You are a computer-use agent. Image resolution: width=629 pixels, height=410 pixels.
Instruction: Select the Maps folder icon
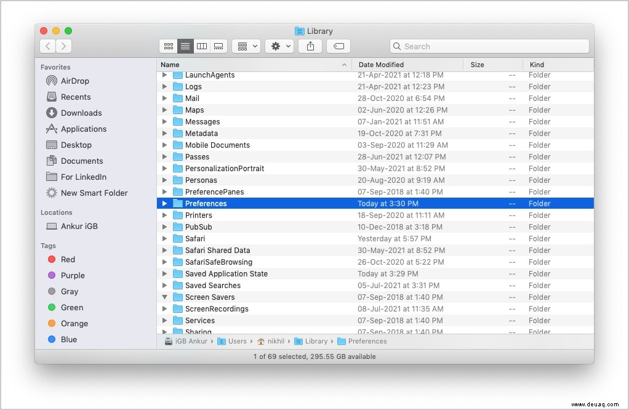point(178,110)
